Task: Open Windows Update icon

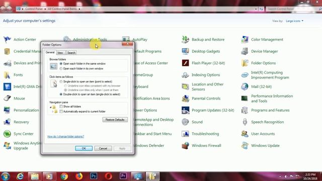Action: point(245,145)
